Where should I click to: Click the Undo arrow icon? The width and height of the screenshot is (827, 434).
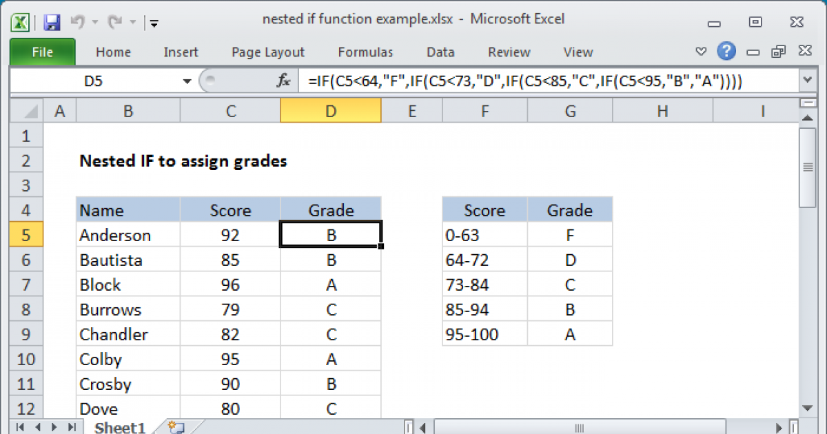[x=78, y=22]
